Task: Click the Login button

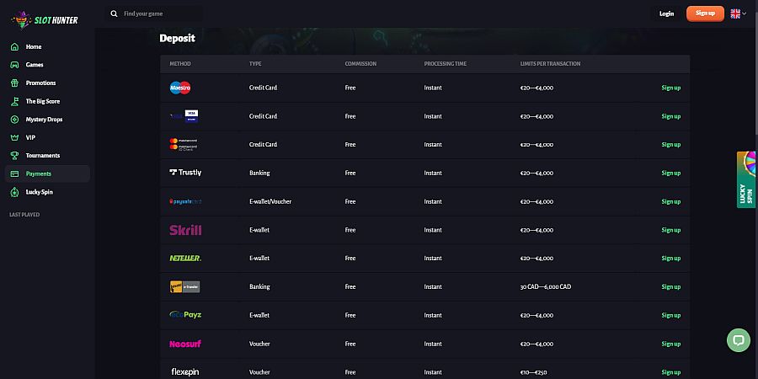Action: tap(666, 14)
